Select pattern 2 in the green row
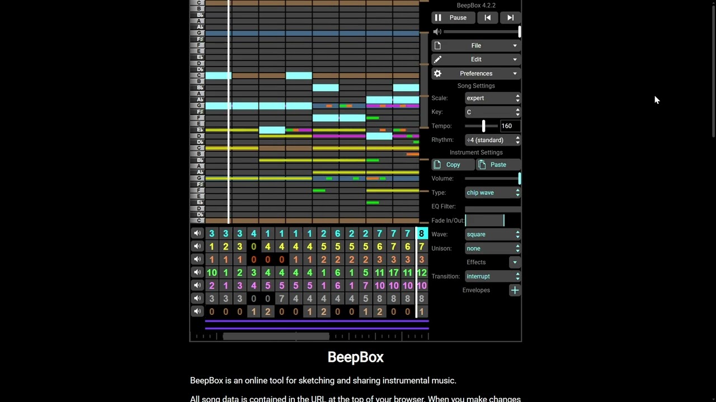Screen dimensions: 716x402 click(x=239, y=272)
